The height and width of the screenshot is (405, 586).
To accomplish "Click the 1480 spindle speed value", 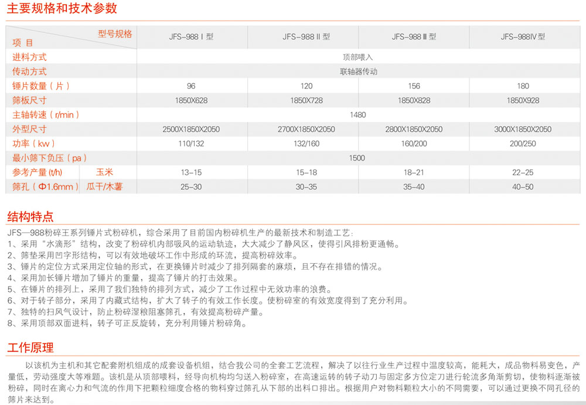I will (x=357, y=115).
